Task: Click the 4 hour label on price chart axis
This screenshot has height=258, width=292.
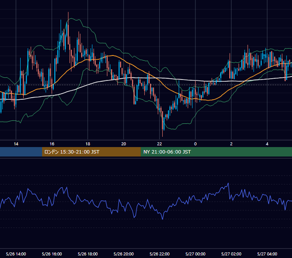Action: pos(267,144)
